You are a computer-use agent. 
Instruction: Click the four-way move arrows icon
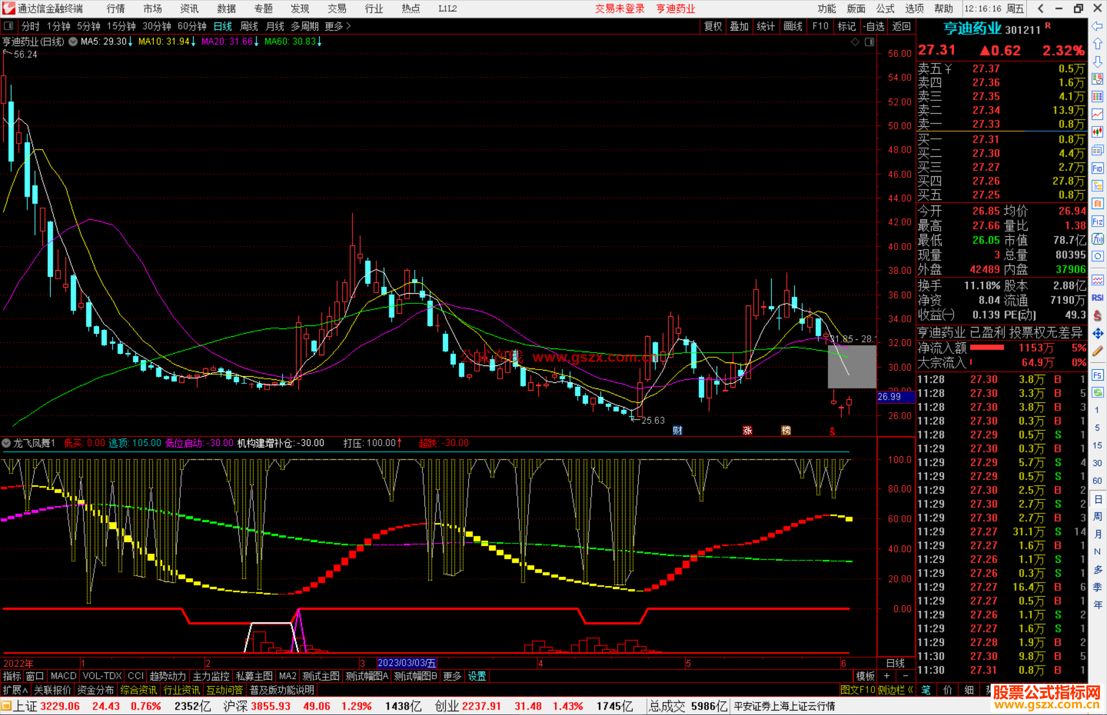(x=1097, y=334)
